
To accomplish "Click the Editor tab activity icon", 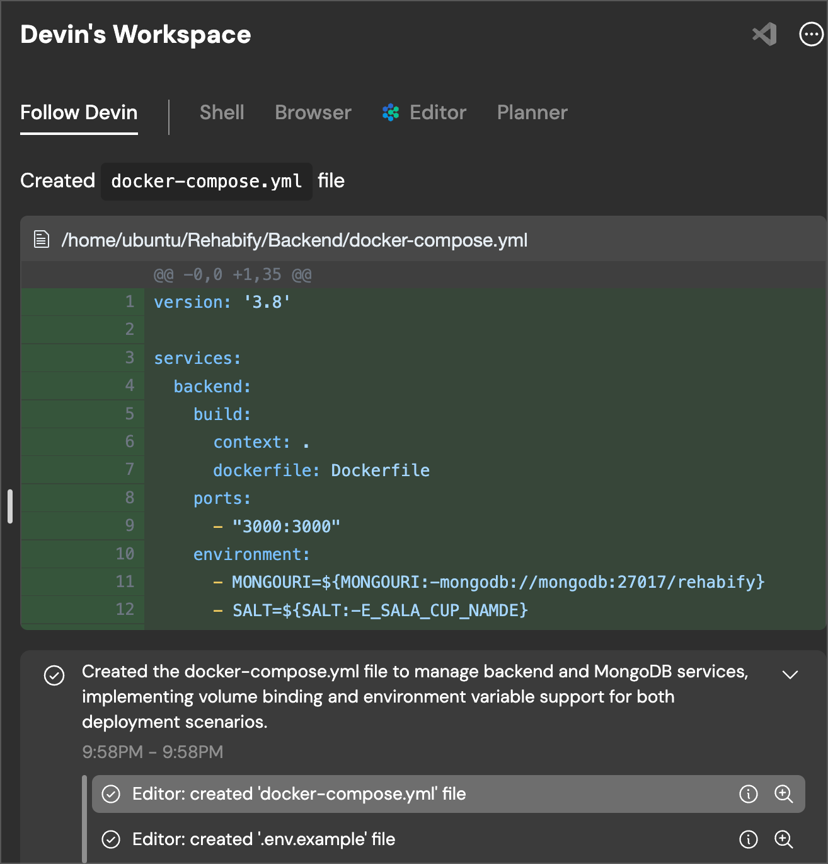I will pos(391,112).
